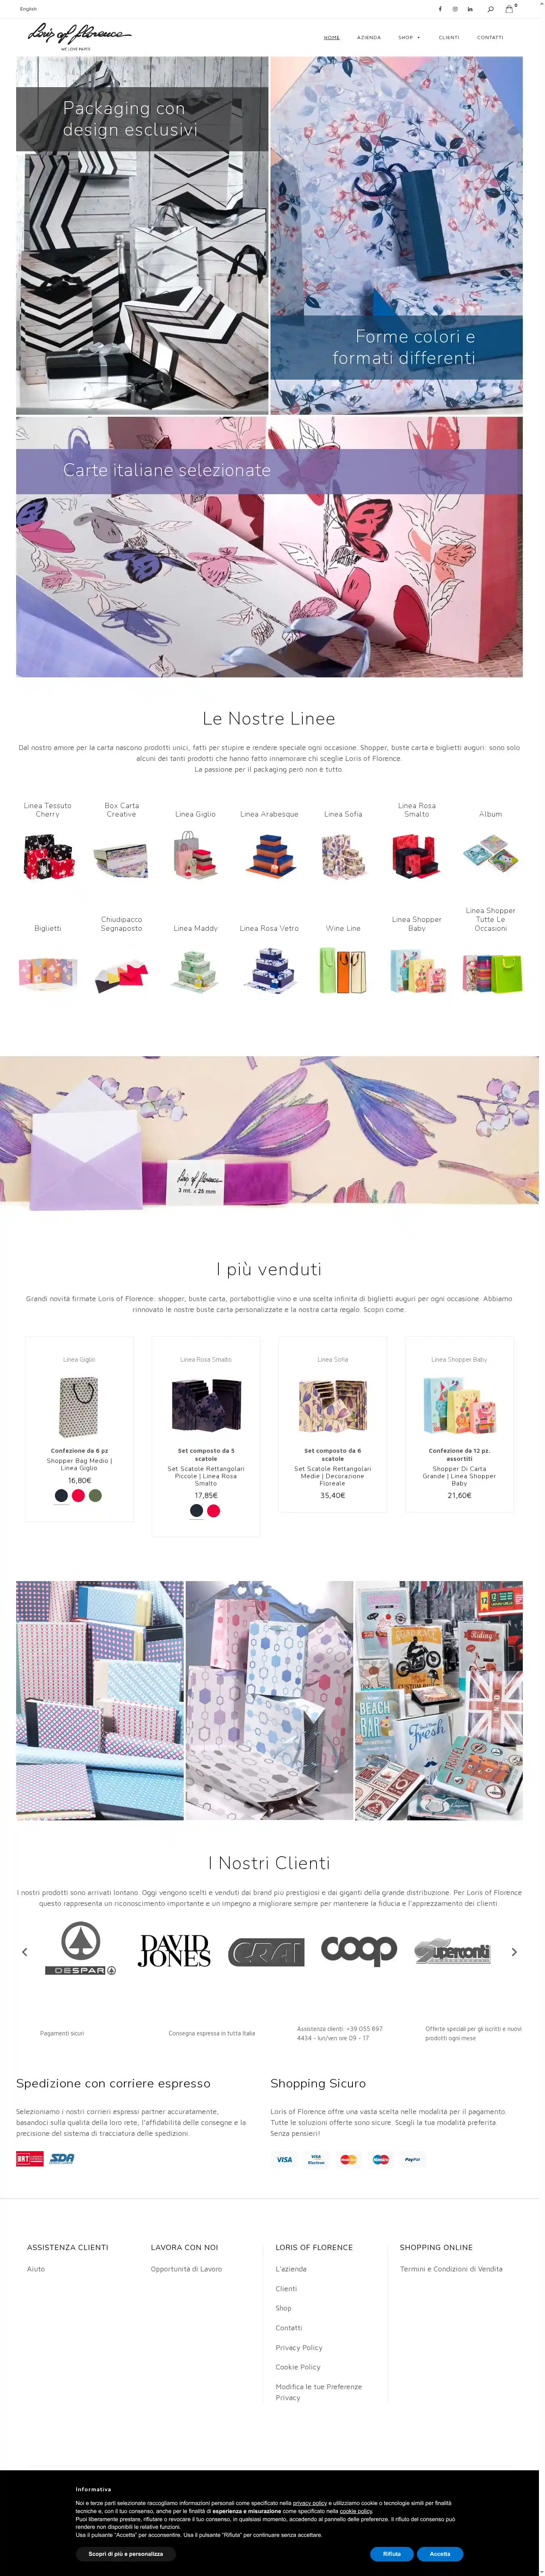The image size is (545, 2576).
Task: Open the shopping cart icon
Action: pos(509,9)
